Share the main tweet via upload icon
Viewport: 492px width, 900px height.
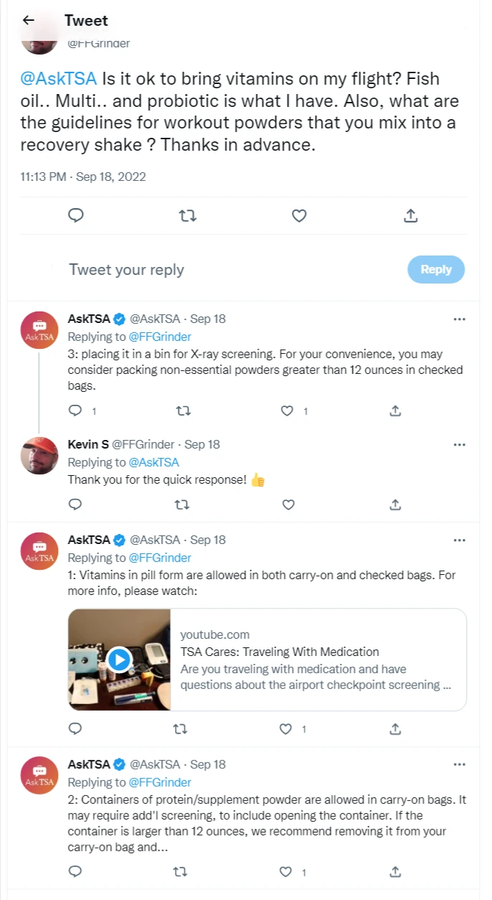411,215
